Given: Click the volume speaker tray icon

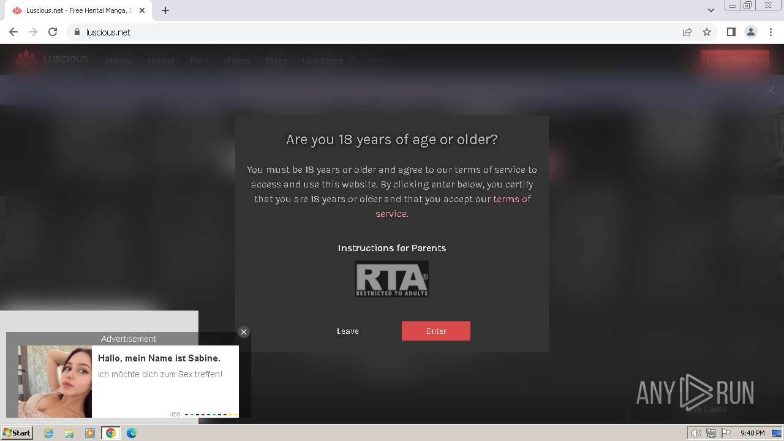Looking at the screenshot, I should point(696,433).
